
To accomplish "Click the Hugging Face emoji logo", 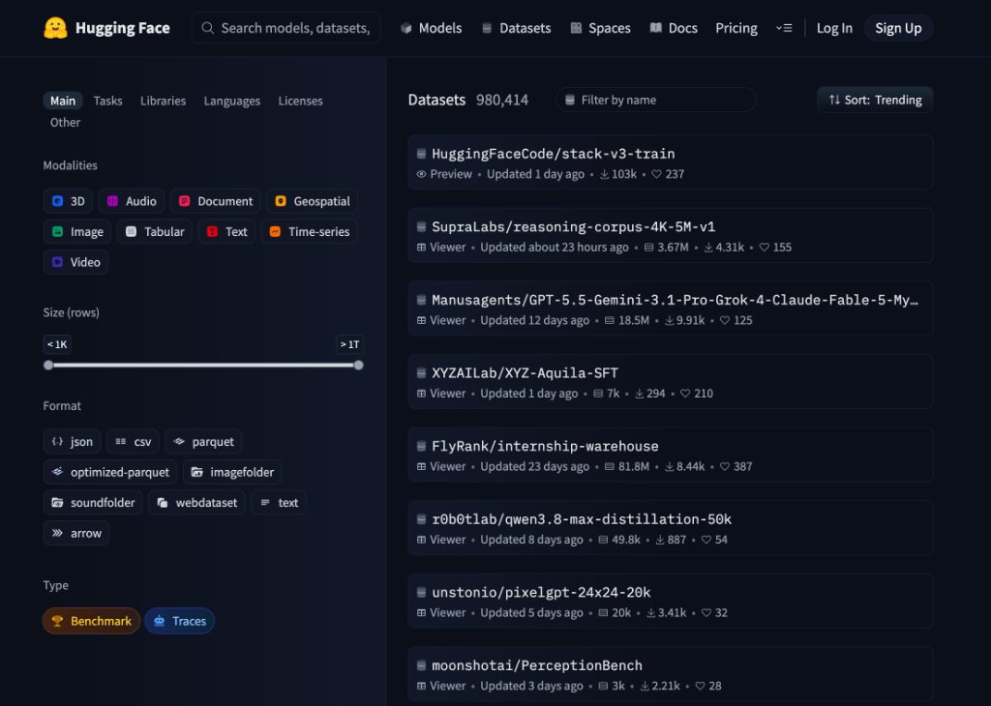I will click(55, 28).
